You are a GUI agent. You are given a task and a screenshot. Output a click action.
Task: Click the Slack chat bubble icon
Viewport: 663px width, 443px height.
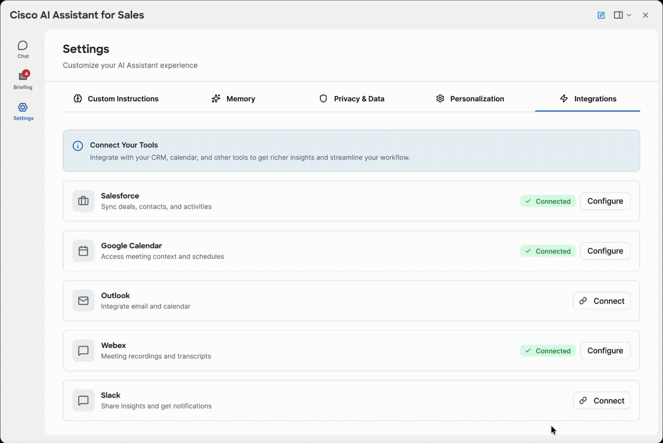pyautogui.click(x=83, y=400)
